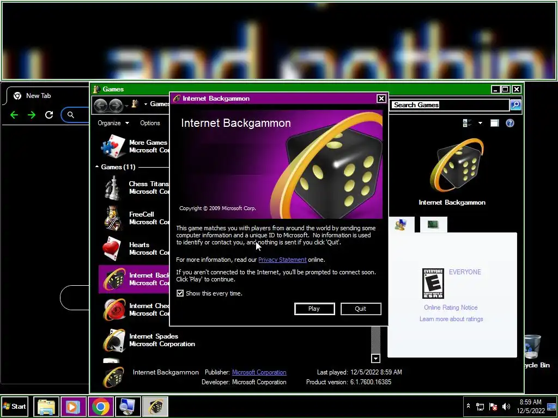Open Microsoft Corporation publisher link
The width and height of the screenshot is (558, 418).
pos(259,372)
